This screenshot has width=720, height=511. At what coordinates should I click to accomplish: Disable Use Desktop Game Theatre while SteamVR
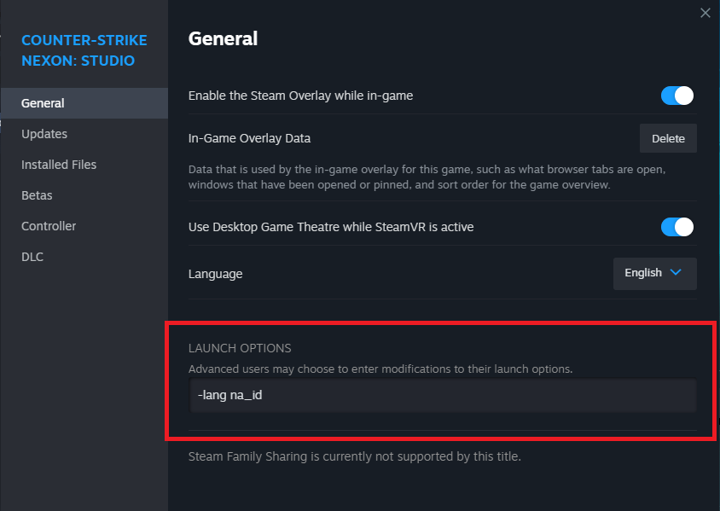676,227
